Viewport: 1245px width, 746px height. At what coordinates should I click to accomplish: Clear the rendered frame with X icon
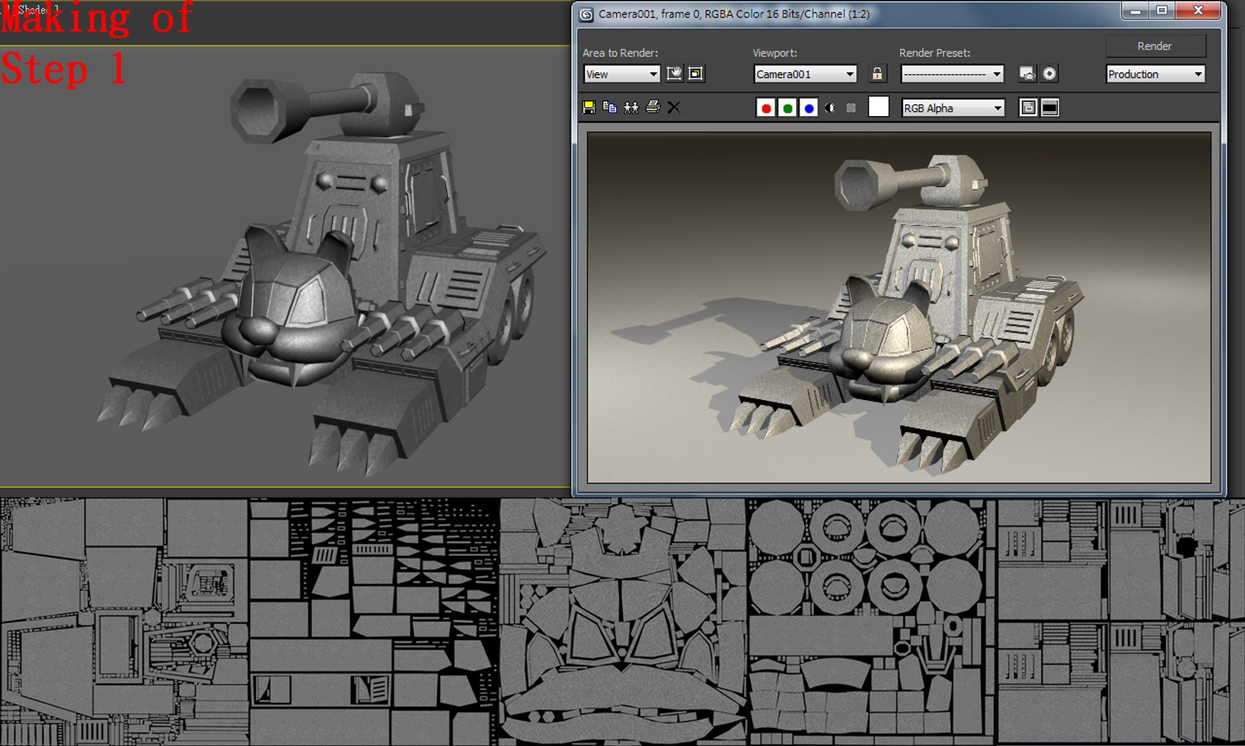(674, 107)
